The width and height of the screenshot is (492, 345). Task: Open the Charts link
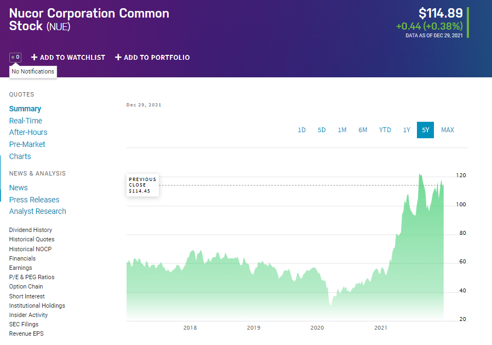[20, 156]
